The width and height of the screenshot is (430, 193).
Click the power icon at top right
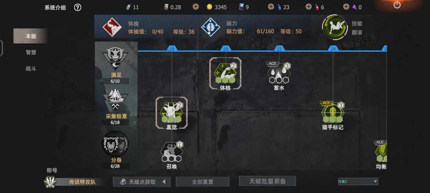397,5
